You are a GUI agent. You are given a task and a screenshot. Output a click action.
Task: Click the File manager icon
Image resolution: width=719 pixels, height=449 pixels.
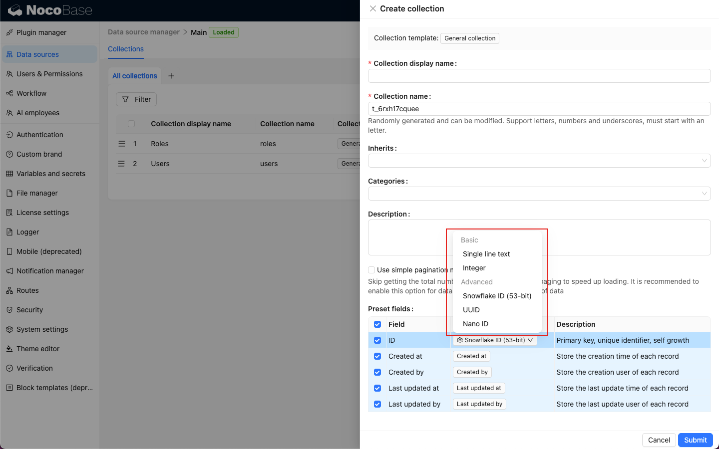tap(9, 193)
